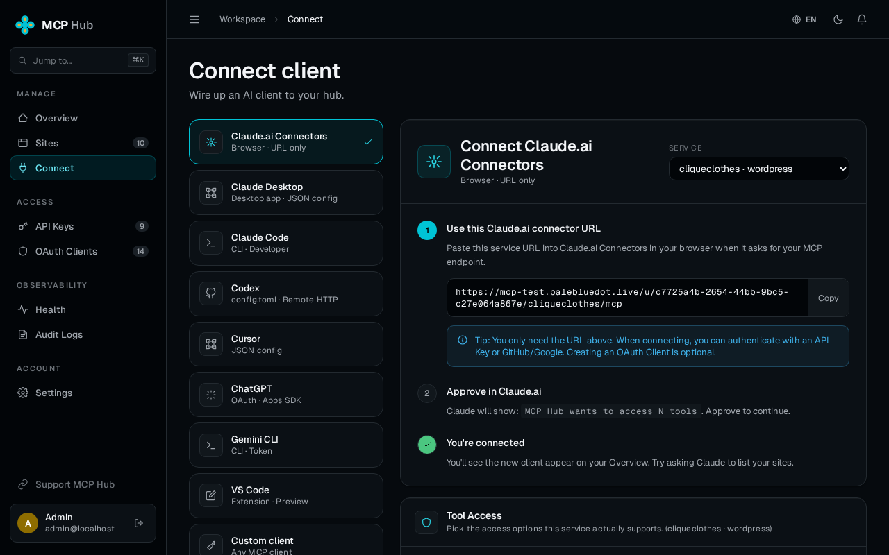Image resolution: width=889 pixels, height=555 pixels.
Task: View Audit Logs
Action: (83, 334)
